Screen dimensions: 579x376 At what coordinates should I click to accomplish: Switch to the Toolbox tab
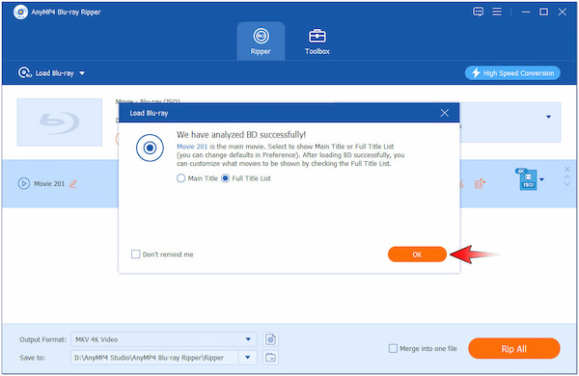[x=317, y=40]
